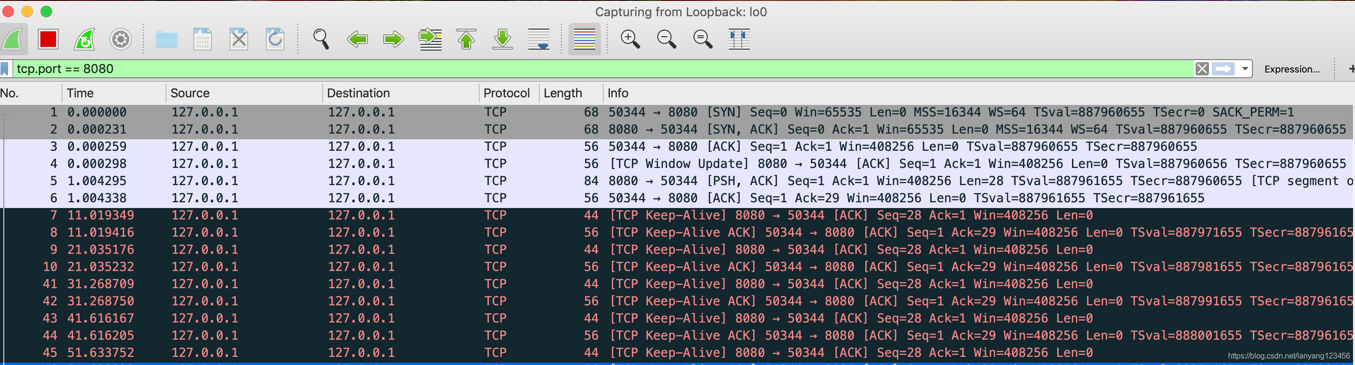Close the capture file icon with X
Screen dimensions: 1355x365
click(x=239, y=40)
